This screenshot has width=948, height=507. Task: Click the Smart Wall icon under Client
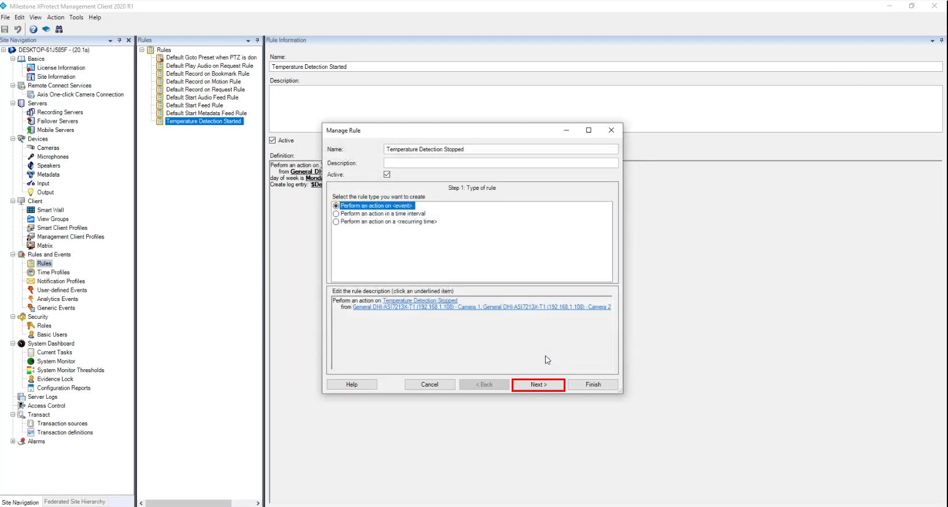[31, 210]
